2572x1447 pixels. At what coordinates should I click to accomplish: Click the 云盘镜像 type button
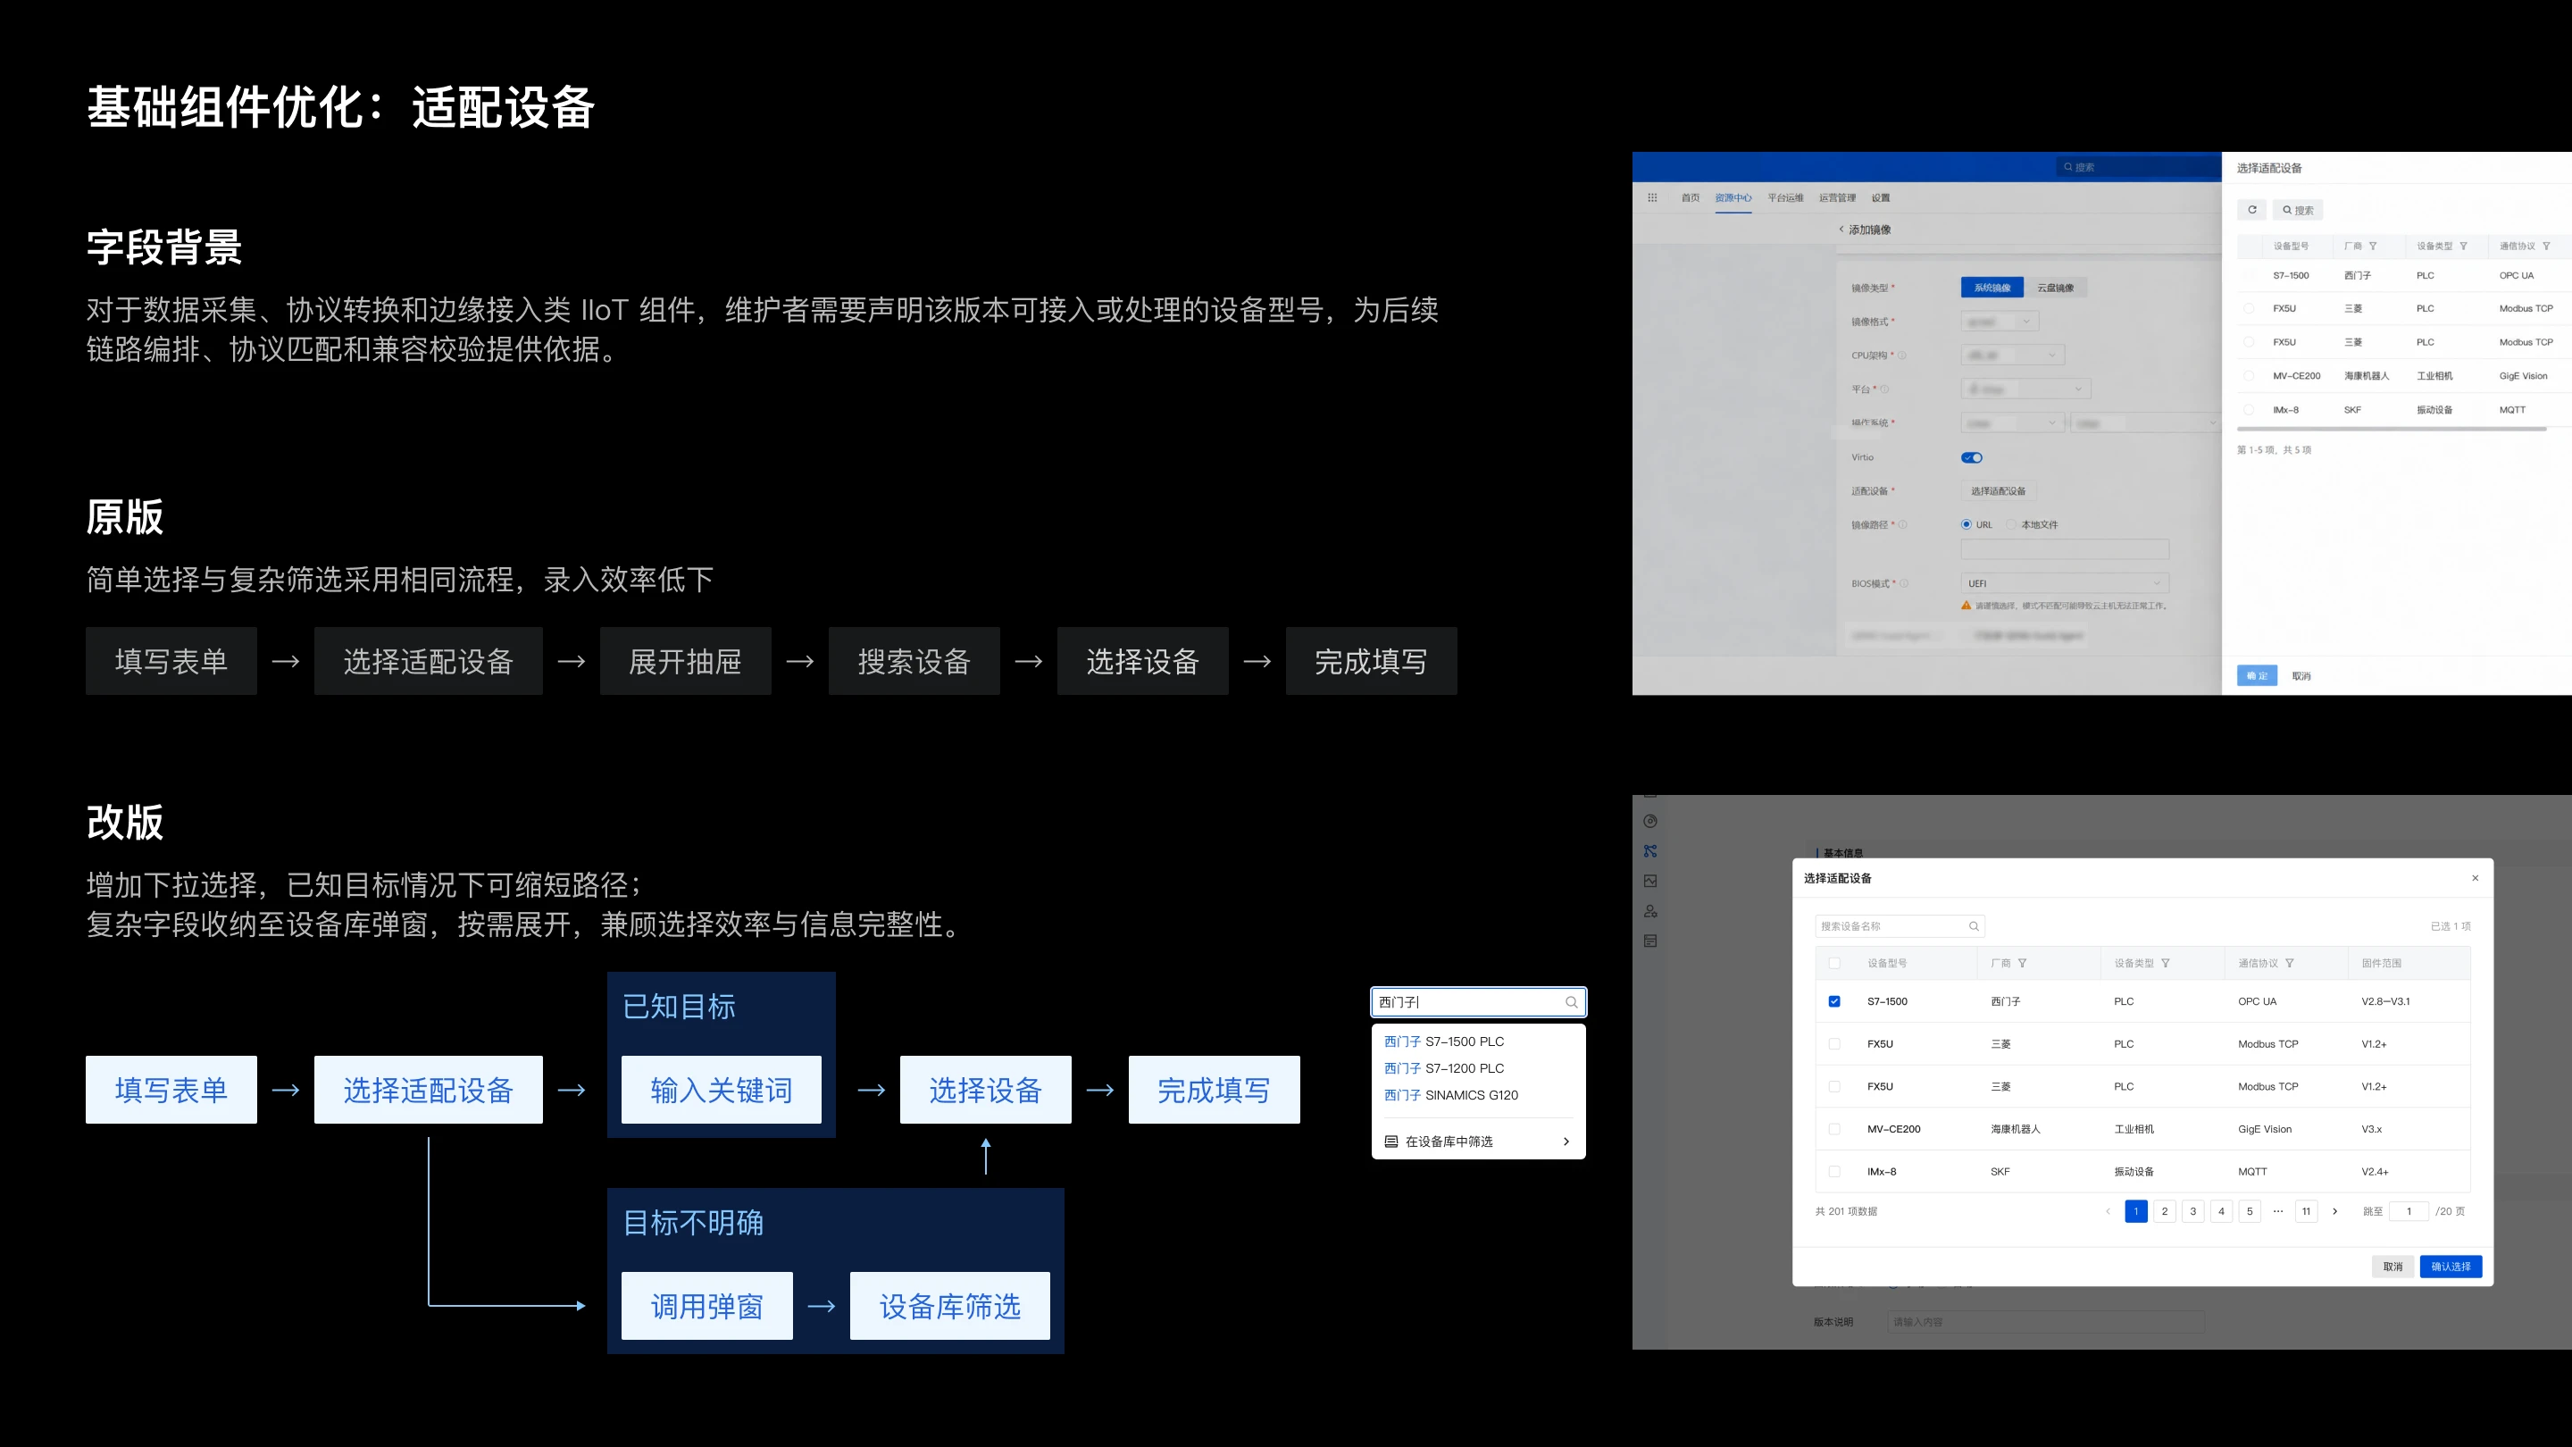click(x=2055, y=288)
